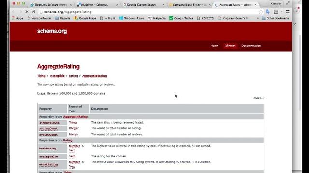Open the extension dropdown arrow next to clipboard
The height and width of the screenshot is (173, 309).
point(281,12)
